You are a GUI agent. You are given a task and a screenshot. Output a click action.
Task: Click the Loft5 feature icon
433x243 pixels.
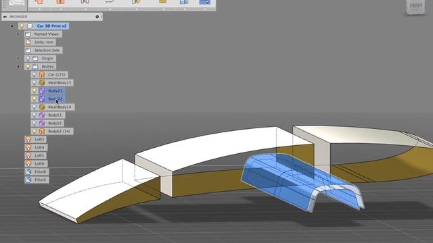tap(28, 156)
